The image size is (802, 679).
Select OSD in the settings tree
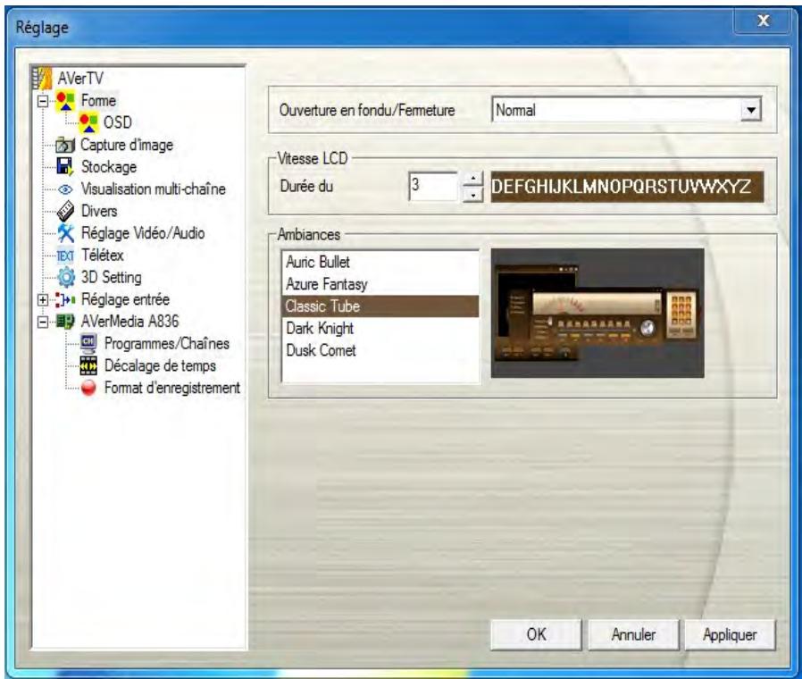[x=118, y=122]
